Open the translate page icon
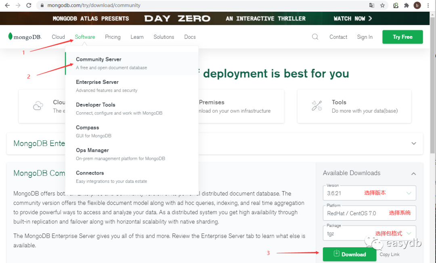This screenshot has width=436, height=263. pos(372,5)
